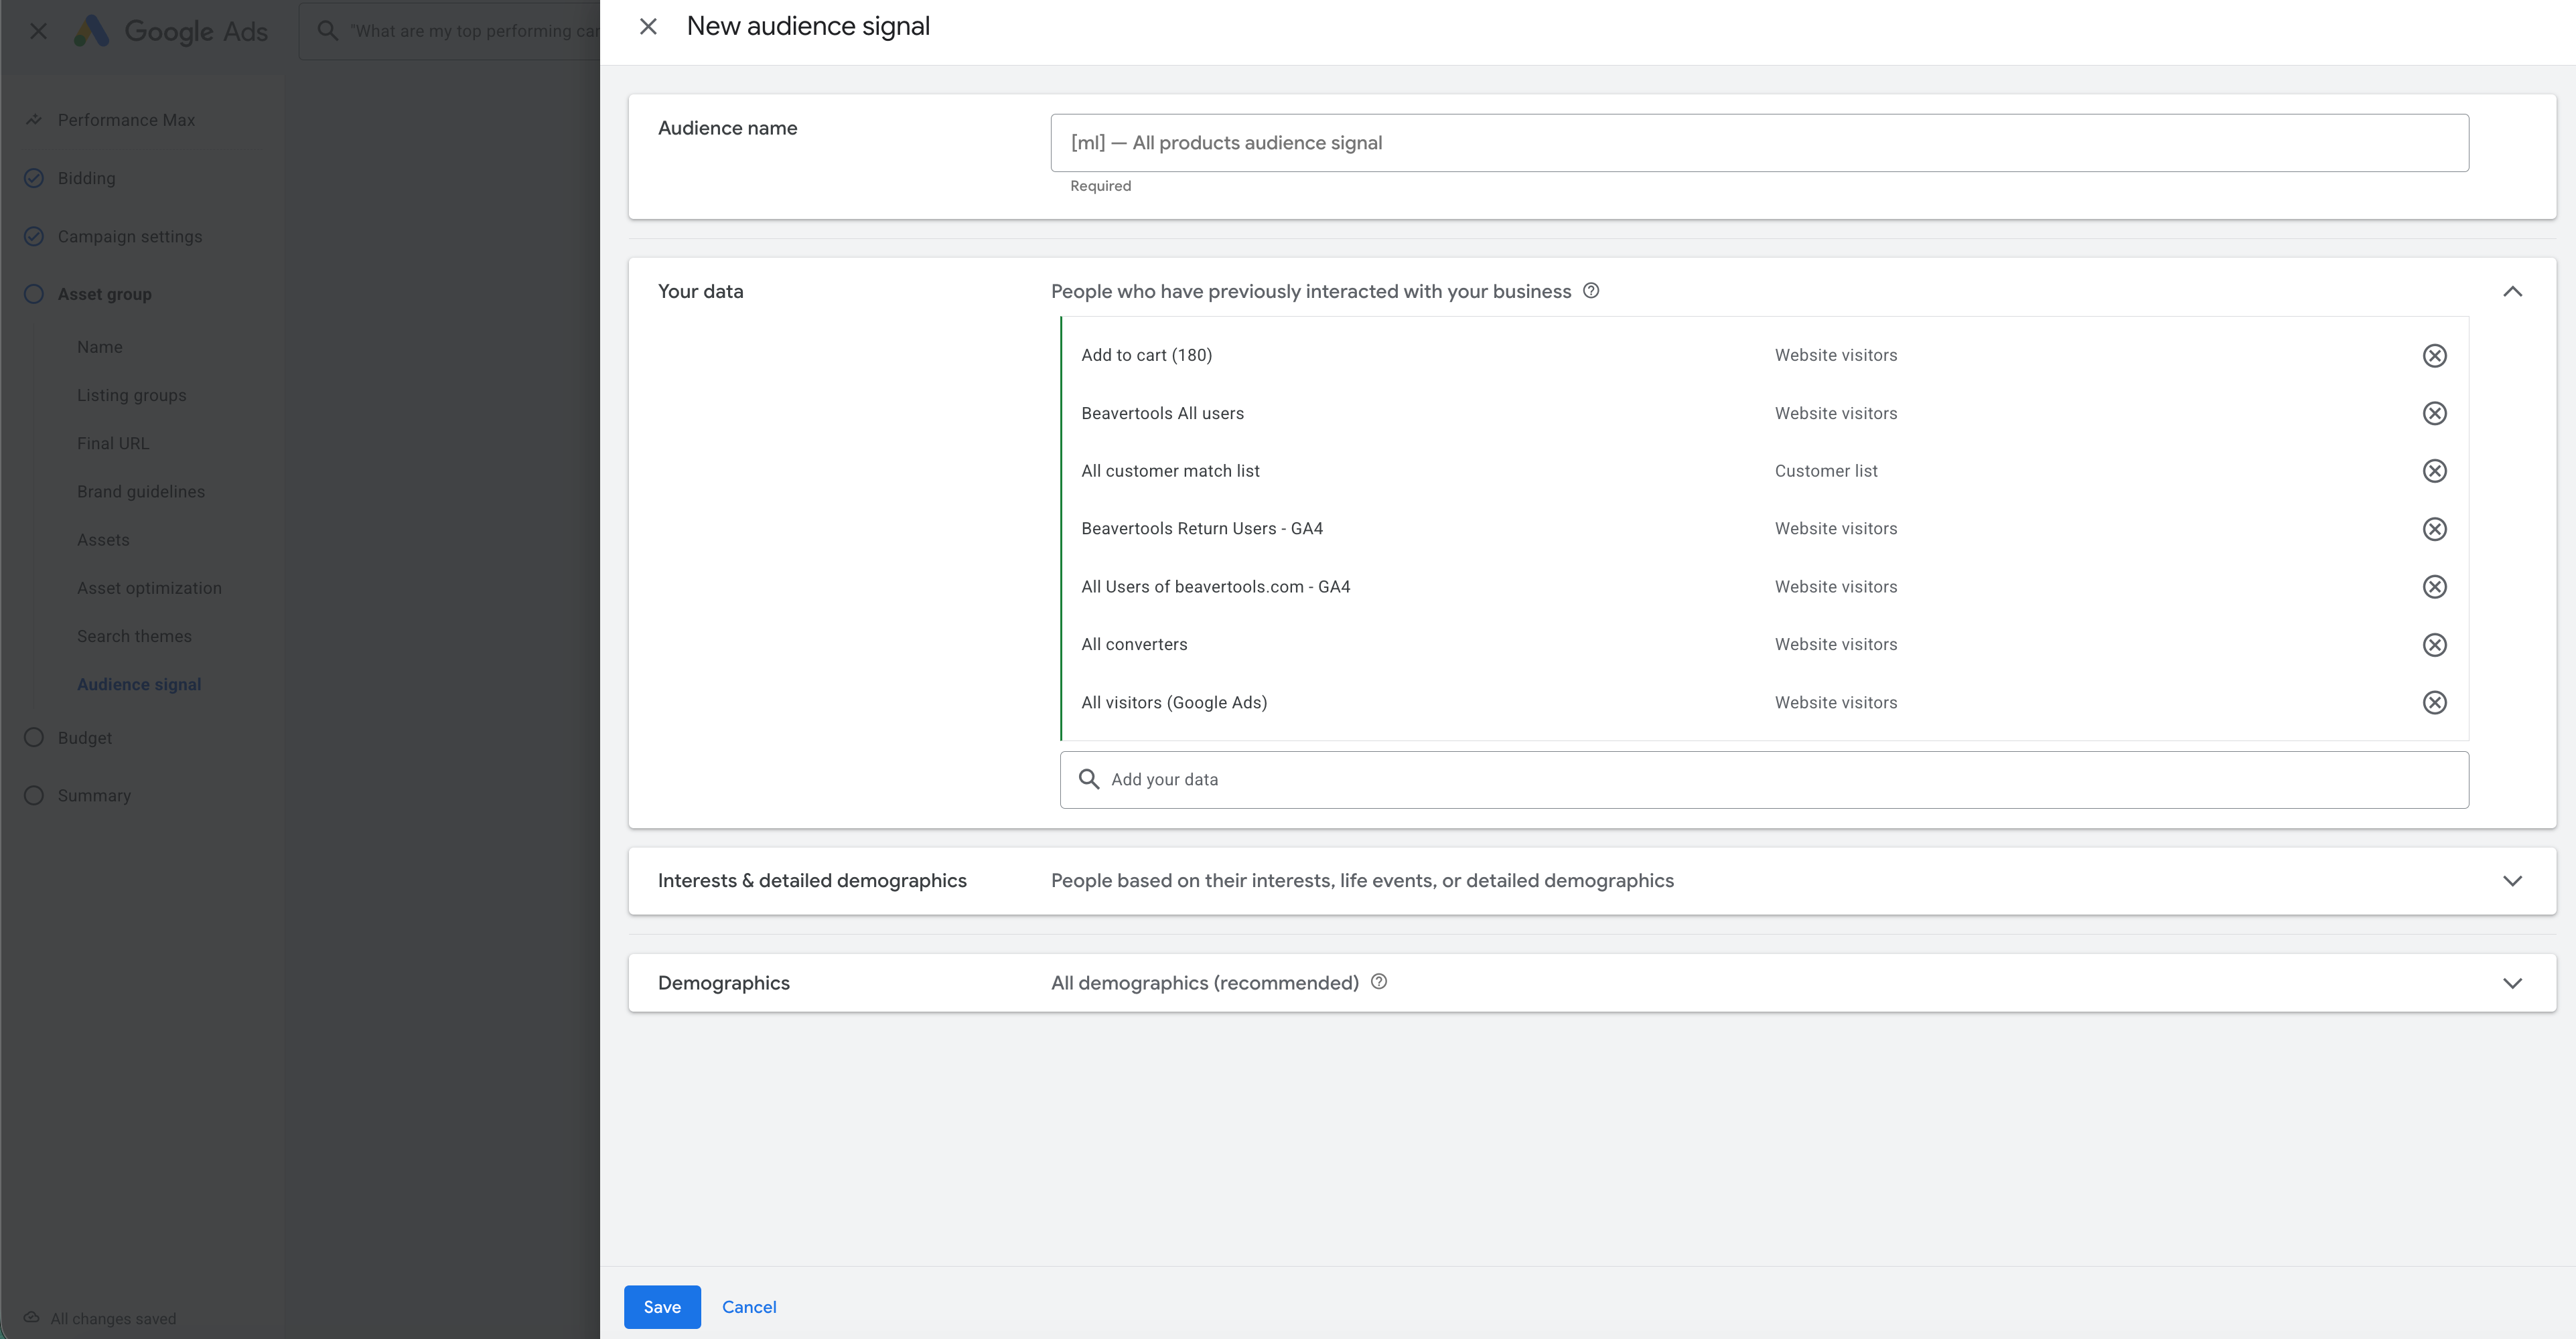The height and width of the screenshot is (1339, 2576).
Task: Close the campaign editor via header X
Action: point(38,31)
